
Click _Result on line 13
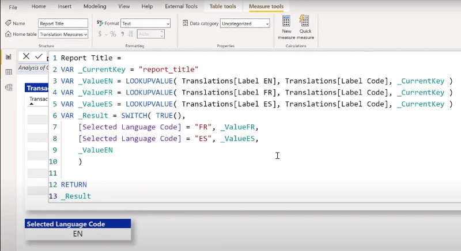[76, 196]
